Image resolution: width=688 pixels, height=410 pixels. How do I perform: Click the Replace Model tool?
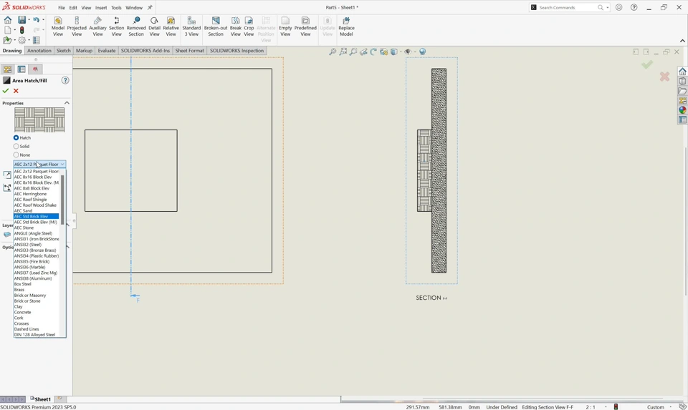(x=346, y=26)
